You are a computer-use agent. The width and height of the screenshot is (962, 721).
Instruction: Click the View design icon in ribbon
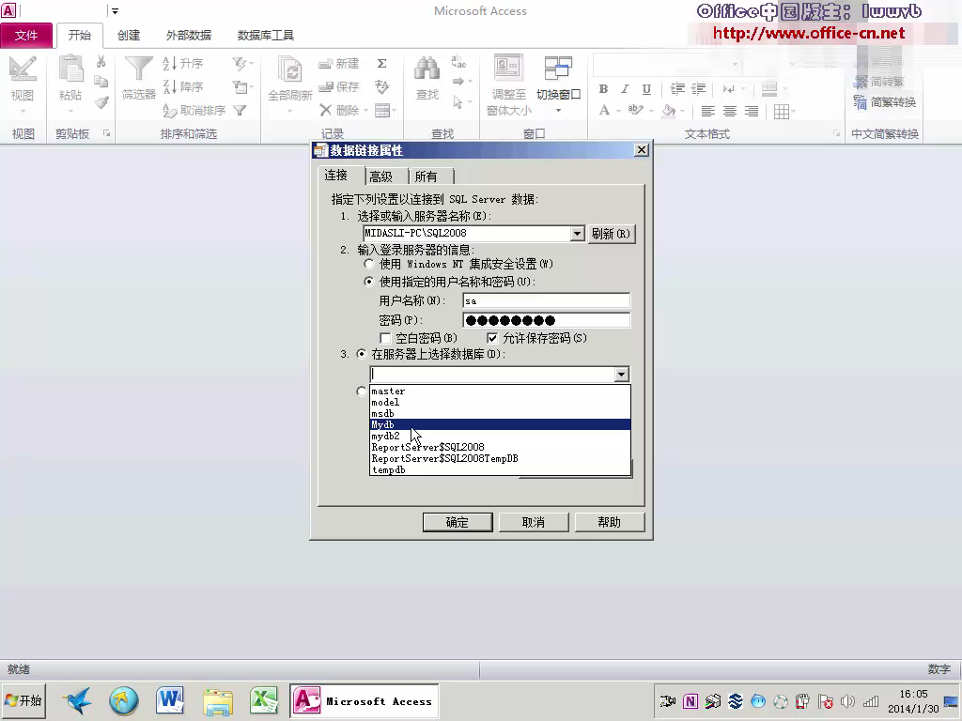23,69
